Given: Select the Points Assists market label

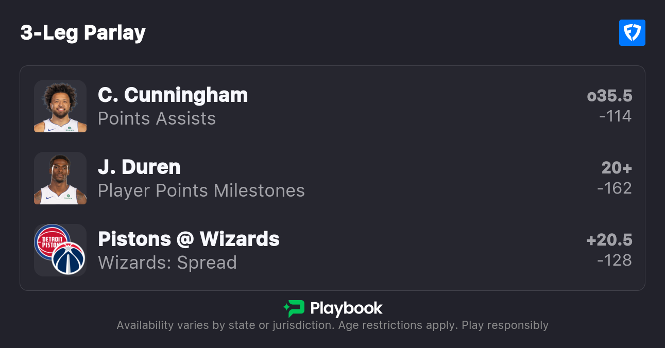Looking at the screenshot, I should tap(157, 119).
